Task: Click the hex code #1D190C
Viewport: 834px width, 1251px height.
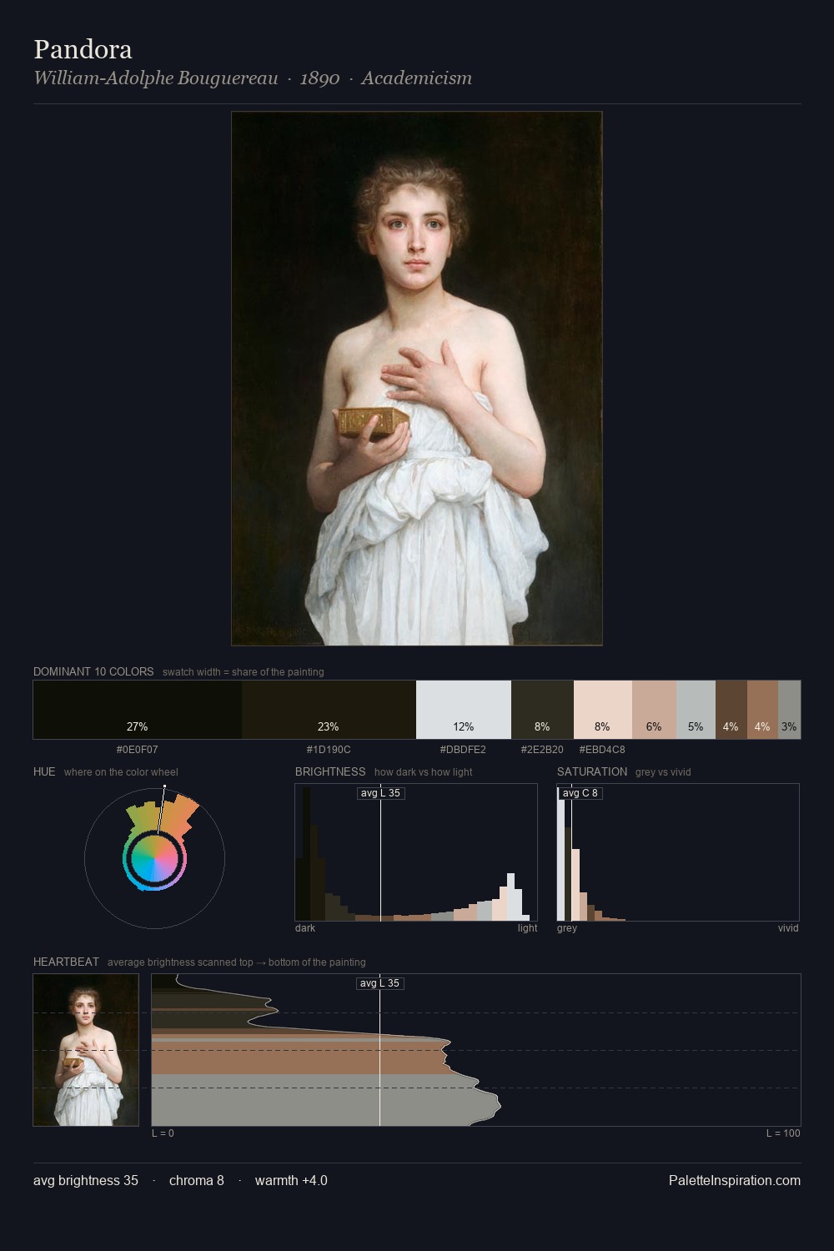Action: click(329, 750)
